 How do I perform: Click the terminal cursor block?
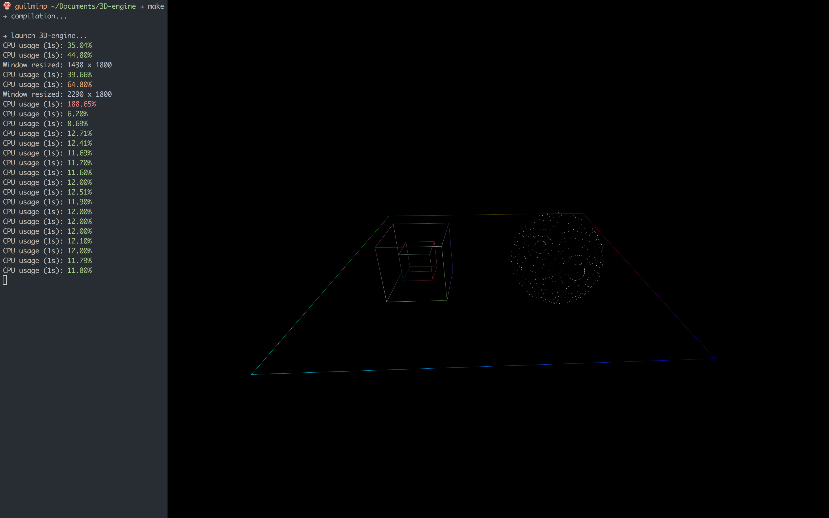click(5, 280)
